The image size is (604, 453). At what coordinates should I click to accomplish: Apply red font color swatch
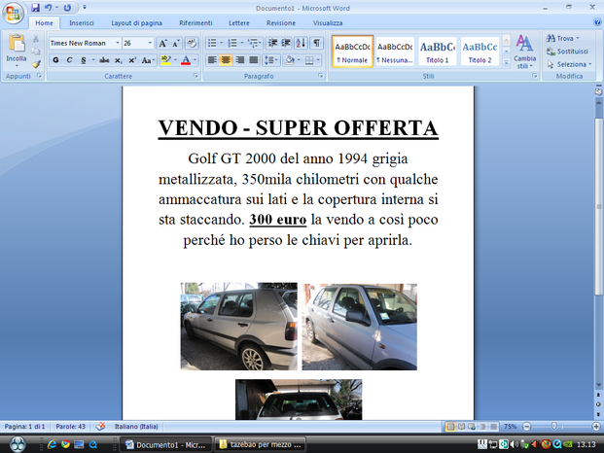pyautogui.click(x=186, y=60)
